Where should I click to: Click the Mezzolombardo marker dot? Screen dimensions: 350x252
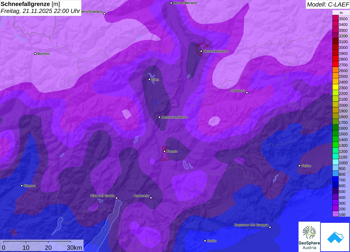coord(159,117)
